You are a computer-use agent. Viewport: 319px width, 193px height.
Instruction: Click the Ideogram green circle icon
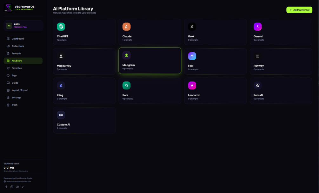(x=126, y=55)
